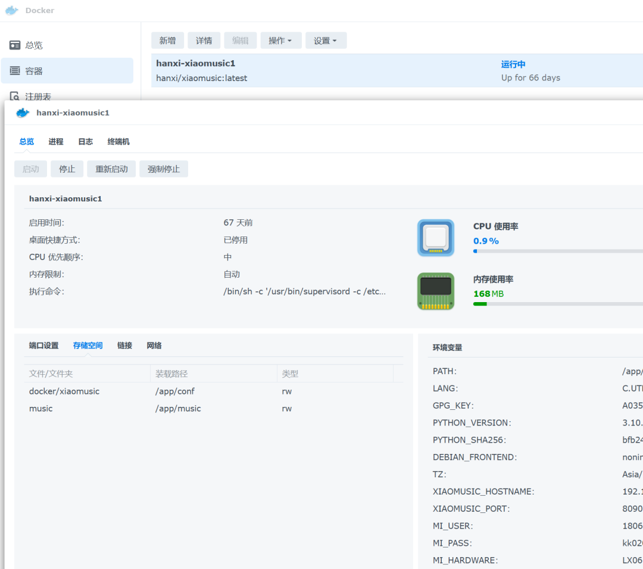Select the MI_HARDWARE environment variable
The height and width of the screenshot is (569, 643).
pos(466,561)
